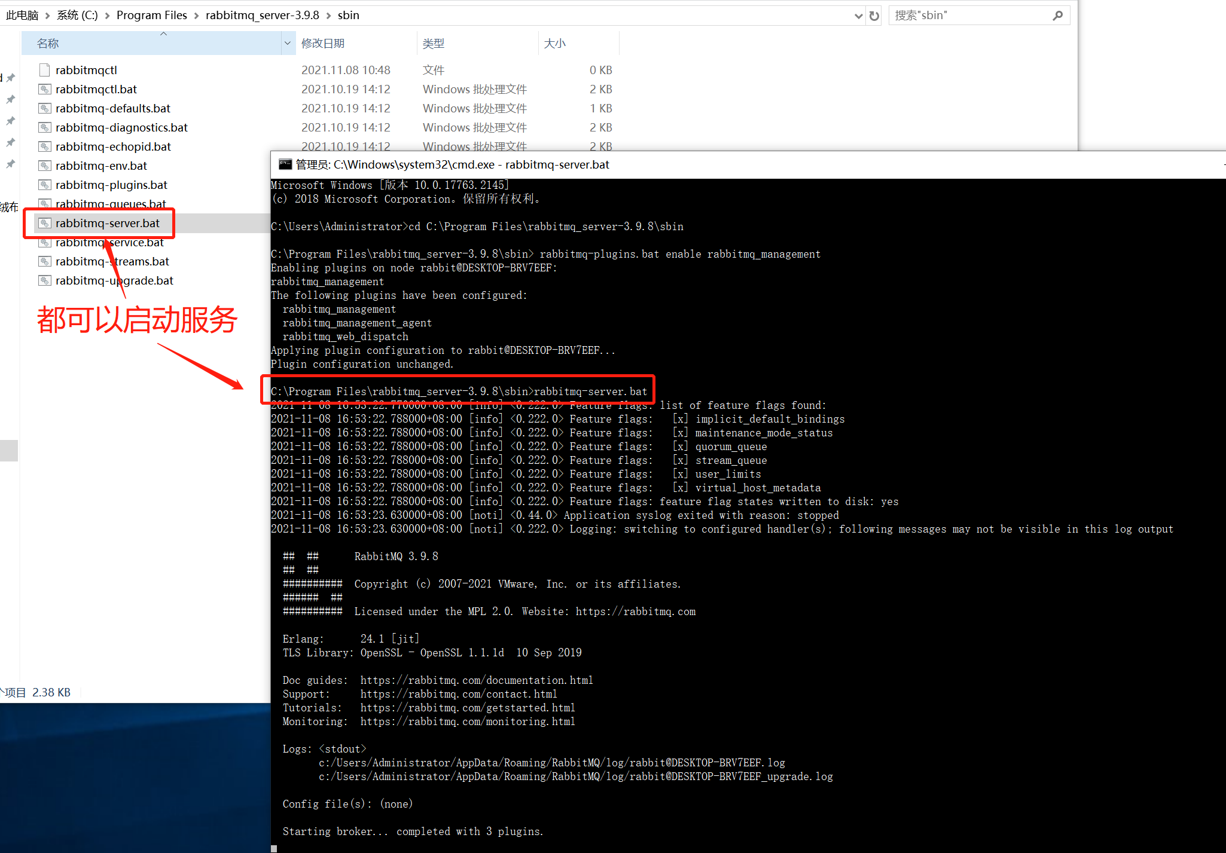
Task: Click the batch file icon beside rabbitmq-server.bat
Action: 45,223
